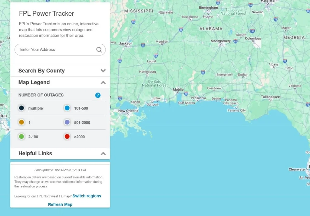
Task: Click the '>2000' legend label
Action: [79, 137]
